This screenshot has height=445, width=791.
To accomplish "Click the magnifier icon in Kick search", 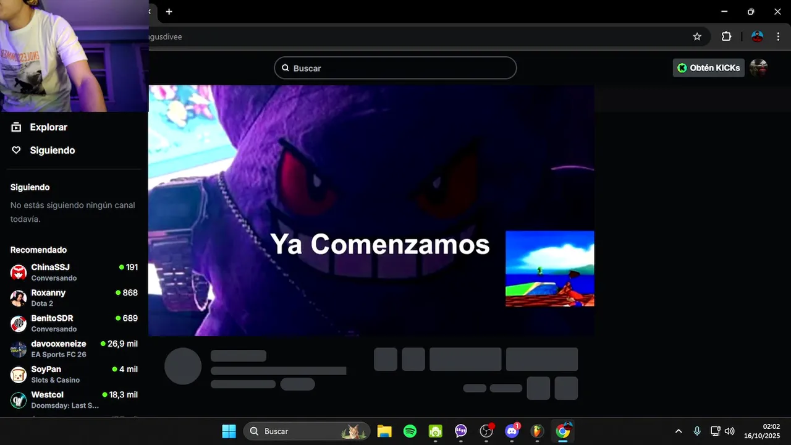I will coord(286,68).
